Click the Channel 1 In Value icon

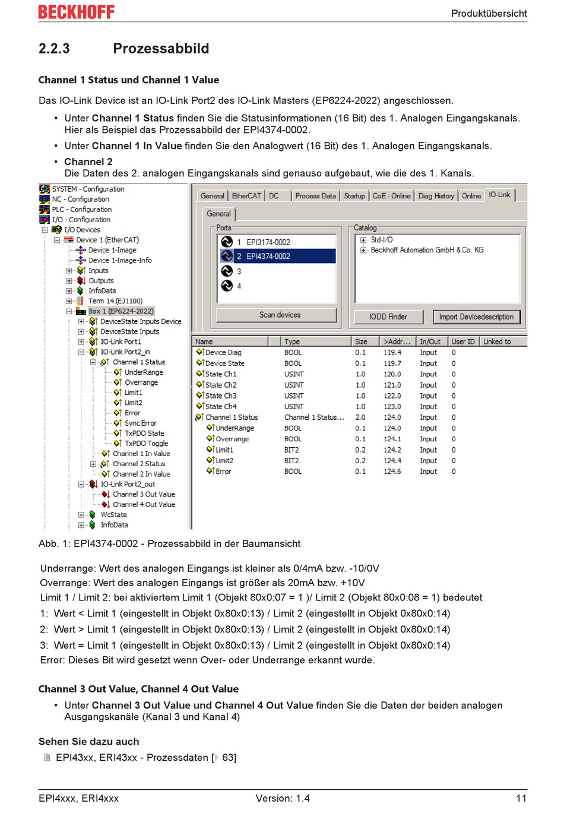tap(106, 453)
